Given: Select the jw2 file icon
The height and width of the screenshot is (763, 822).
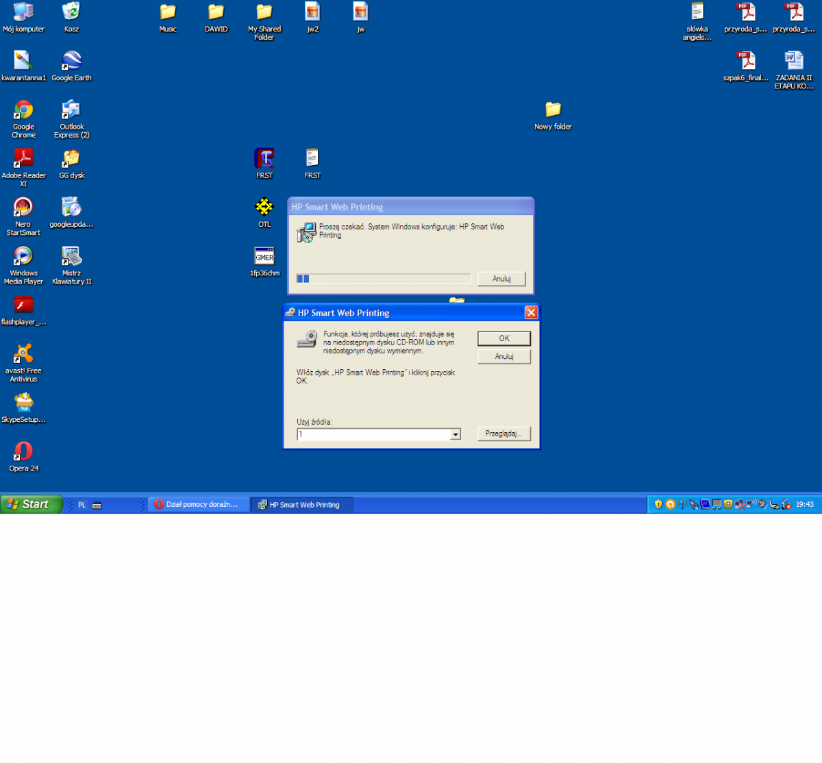Looking at the screenshot, I should click(x=312, y=18).
